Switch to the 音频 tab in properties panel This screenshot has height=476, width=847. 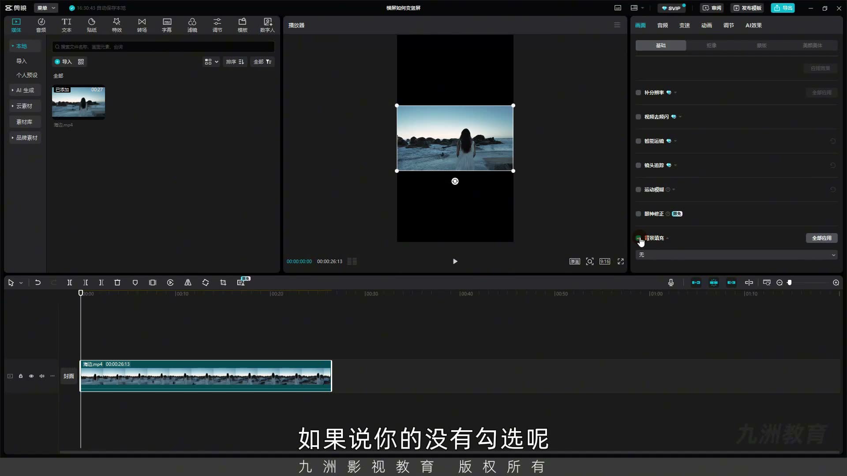coord(662,25)
